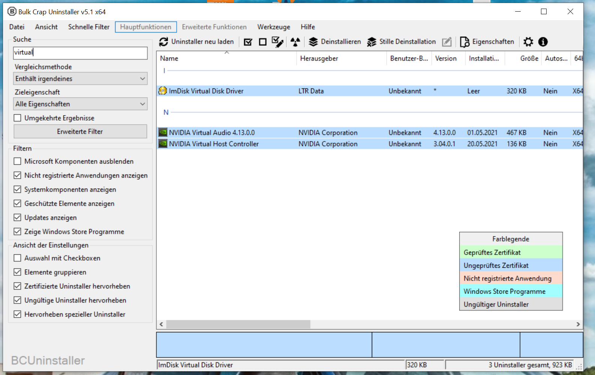
Task: Sort by the Größe column header
Action: 523,58
